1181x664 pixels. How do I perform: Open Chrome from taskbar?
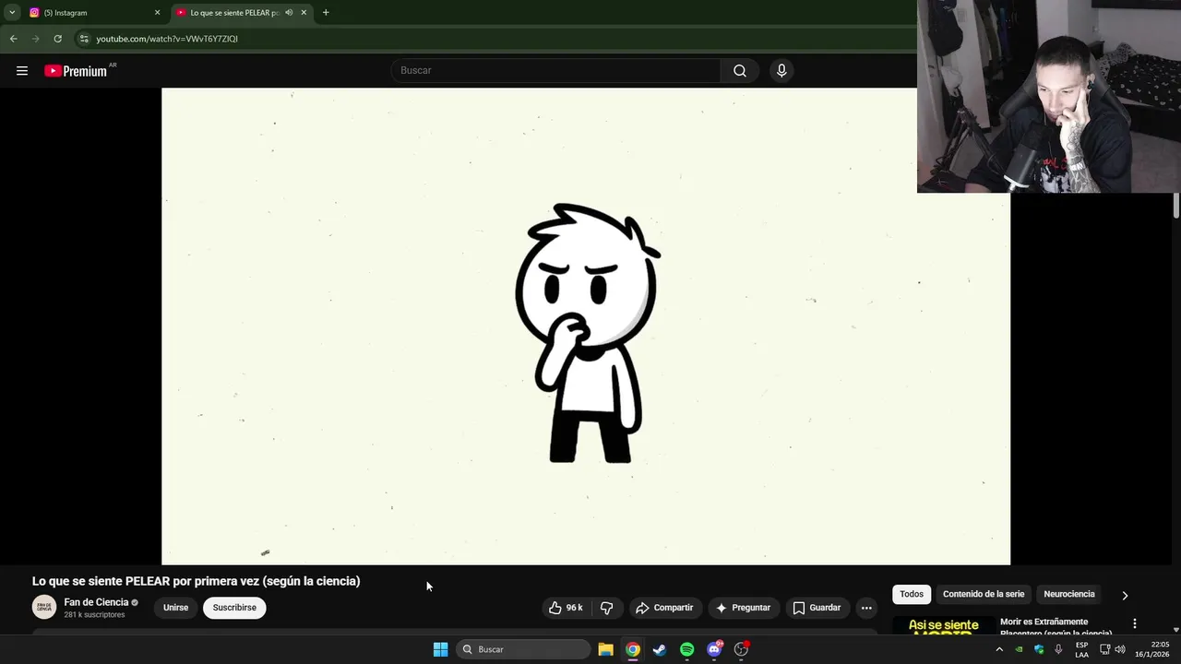click(x=633, y=649)
